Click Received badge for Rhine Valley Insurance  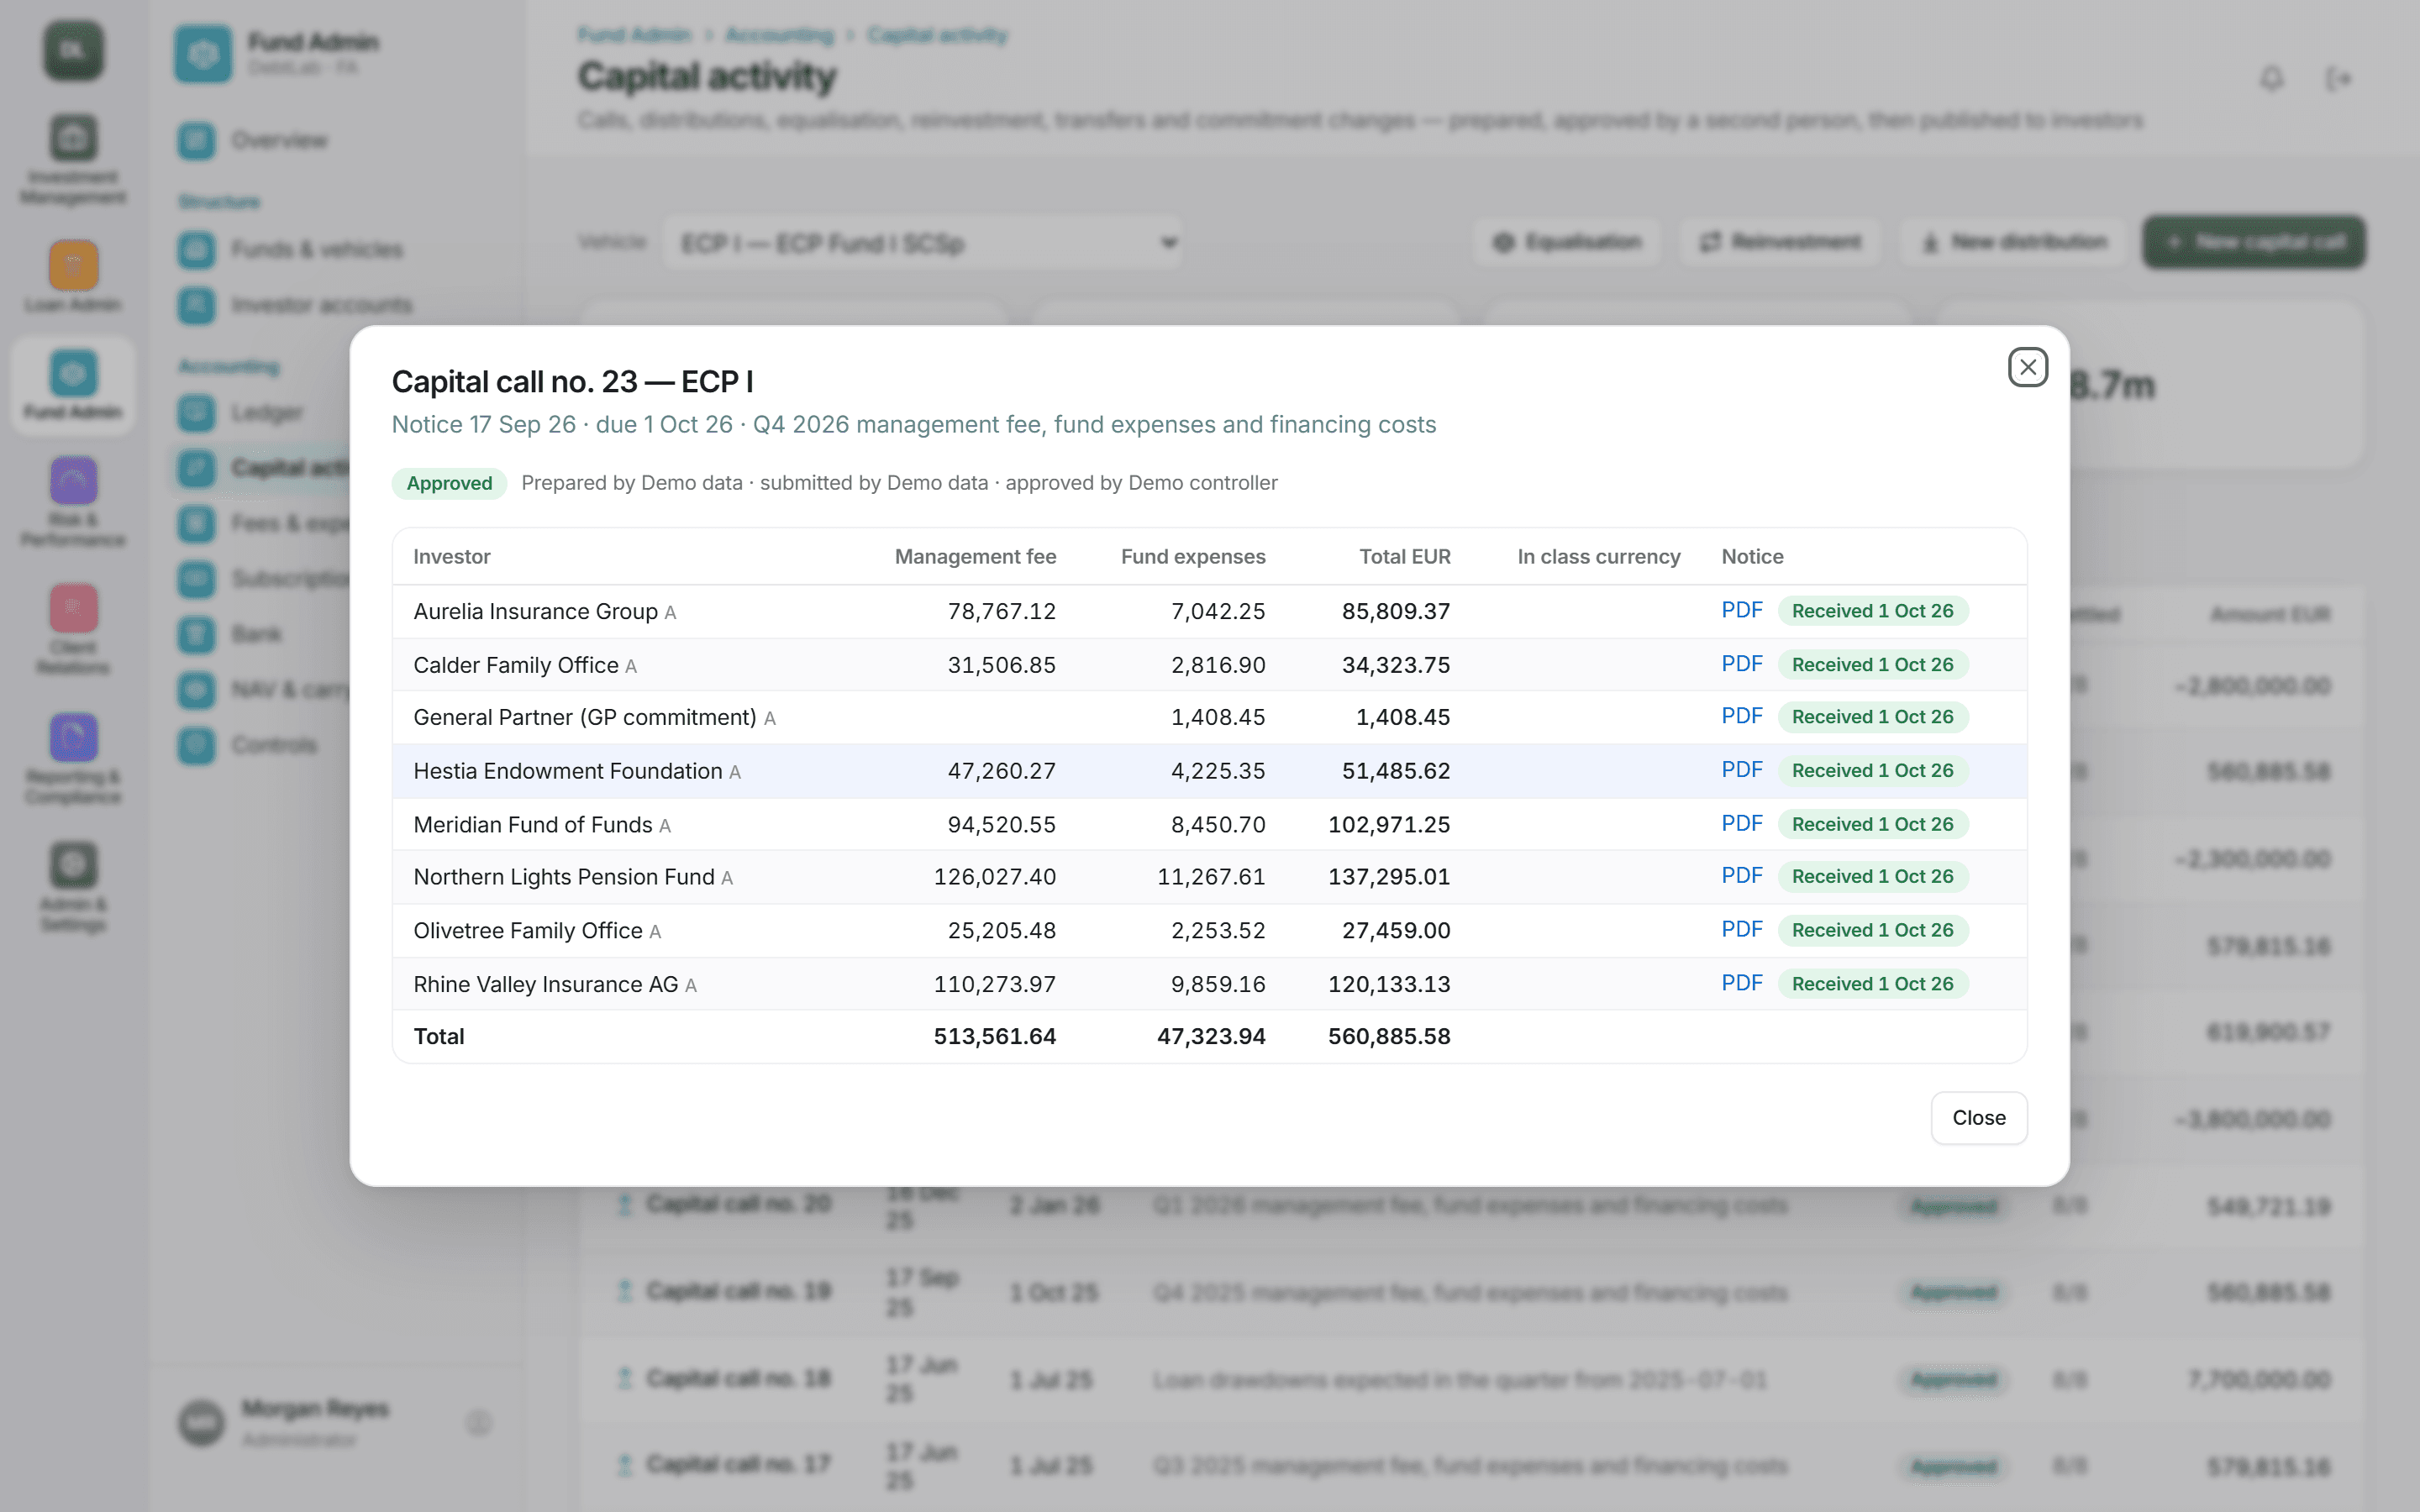(x=1872, y=984)
